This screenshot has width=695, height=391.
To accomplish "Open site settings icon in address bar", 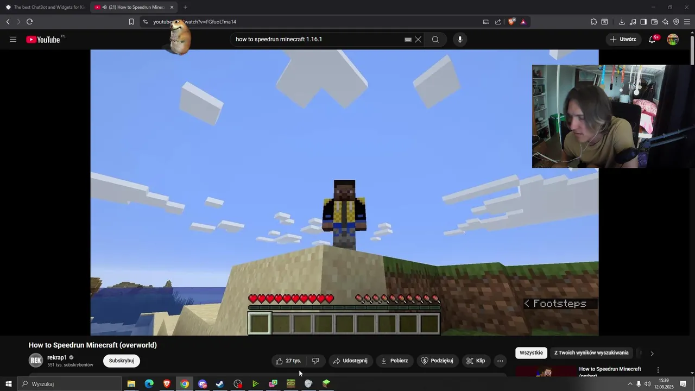I will 145,22.
